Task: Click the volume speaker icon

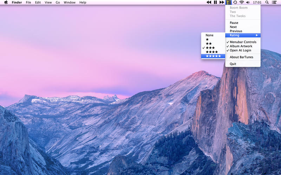Action: [248, 2]
